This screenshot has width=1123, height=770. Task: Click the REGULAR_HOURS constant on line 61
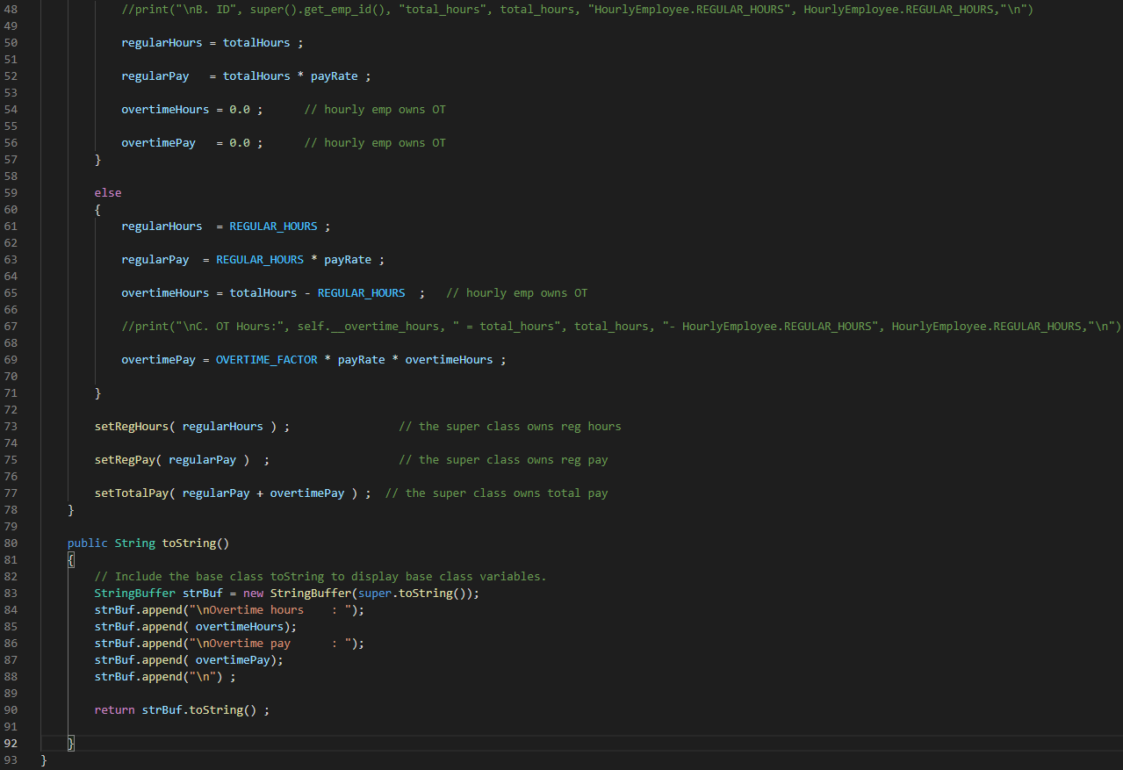[x=273, y=226]
